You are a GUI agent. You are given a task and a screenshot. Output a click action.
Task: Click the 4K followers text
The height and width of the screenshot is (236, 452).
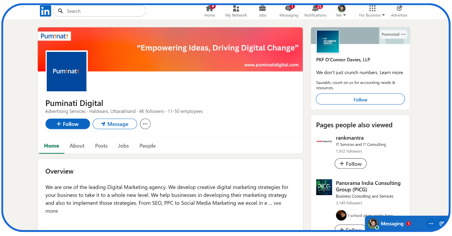click(x=151, y=112)
